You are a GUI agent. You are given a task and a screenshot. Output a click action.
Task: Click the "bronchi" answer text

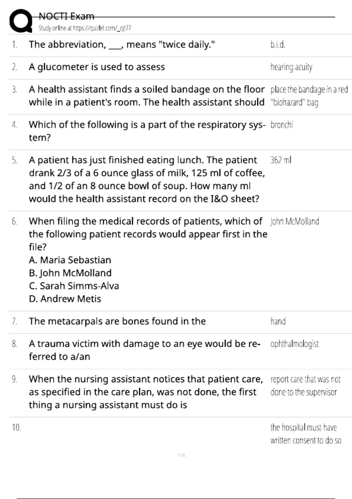(282, 125)
